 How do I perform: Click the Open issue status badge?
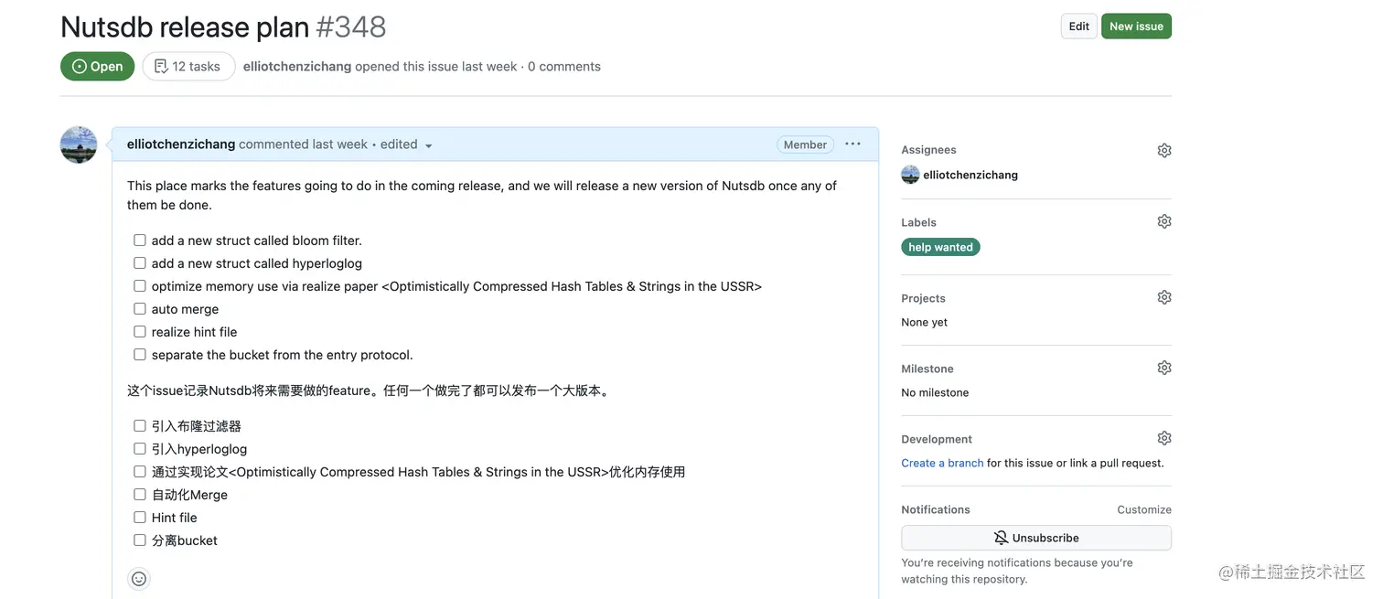point(97,66)
